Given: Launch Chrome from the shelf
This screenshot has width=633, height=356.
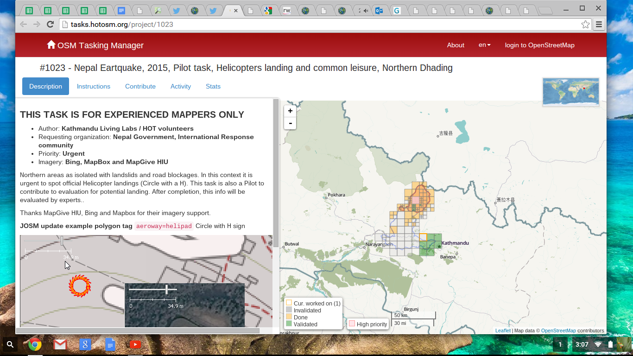Looking at the screenshot, I should pos(35,344).
